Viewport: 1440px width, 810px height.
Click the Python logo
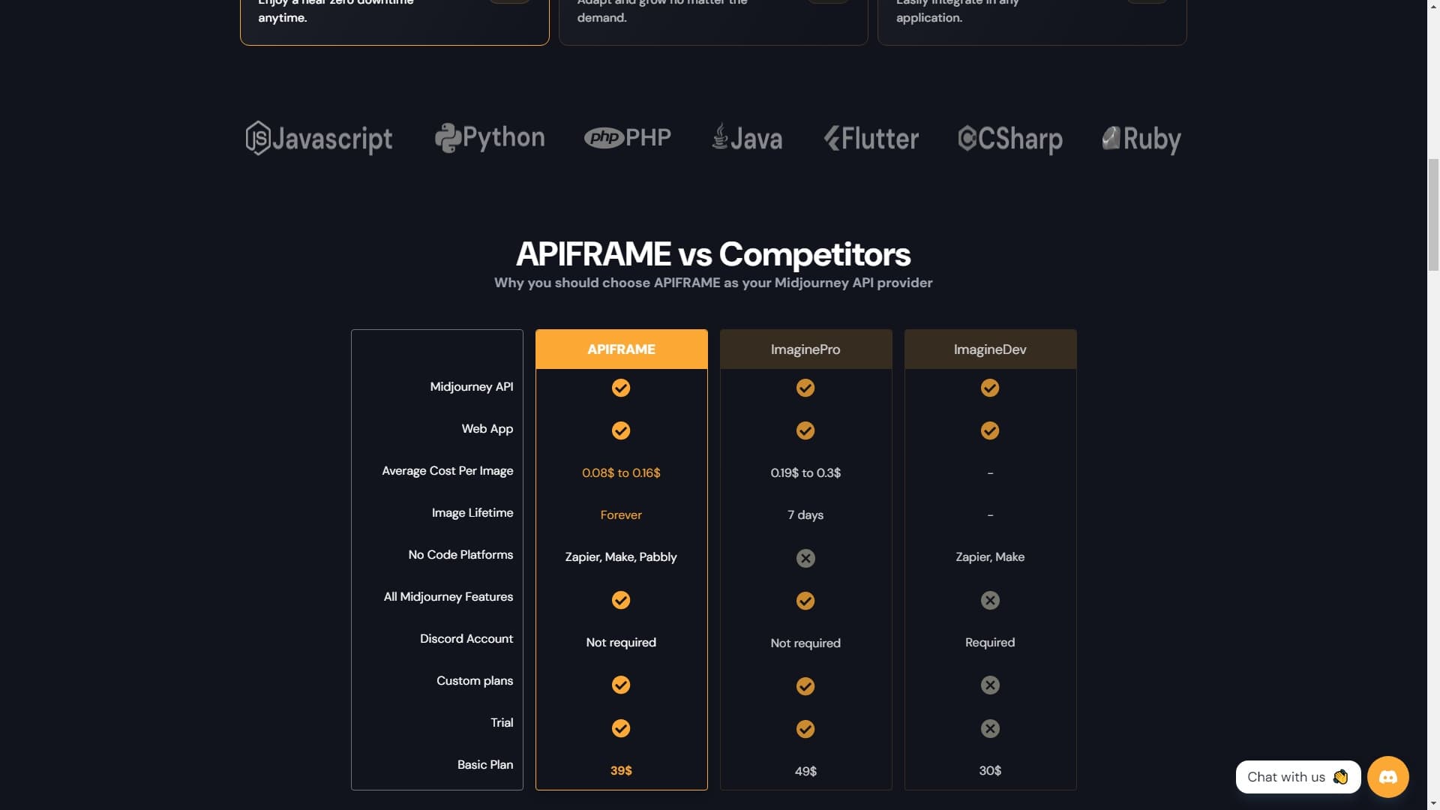pyautogui.click(x=490, y=138)
